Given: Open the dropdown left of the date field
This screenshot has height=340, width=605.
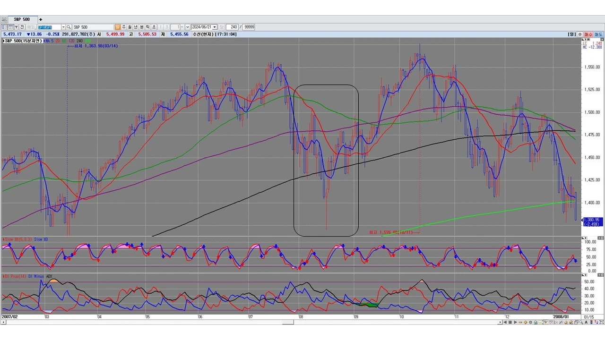Looking at the screenshot, I should point(188,27).
